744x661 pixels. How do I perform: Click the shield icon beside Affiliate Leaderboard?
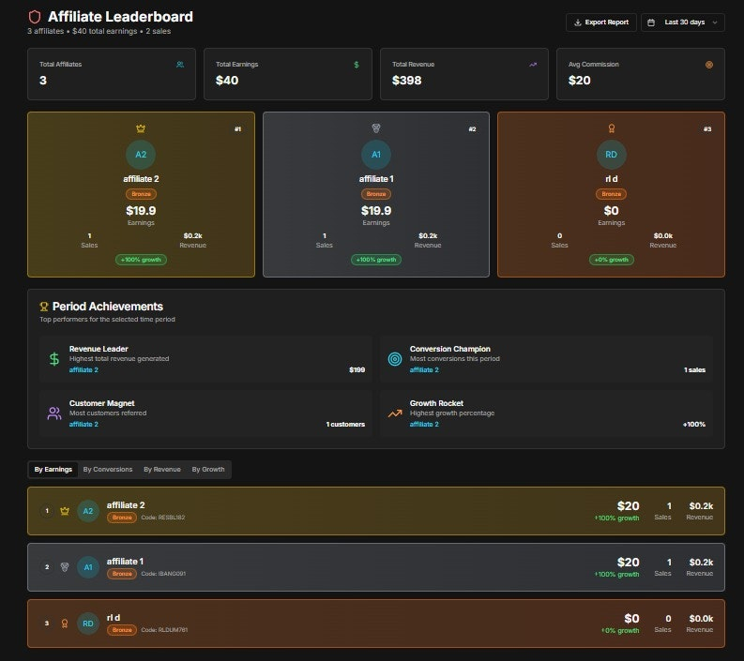click(x=35, y=17)
